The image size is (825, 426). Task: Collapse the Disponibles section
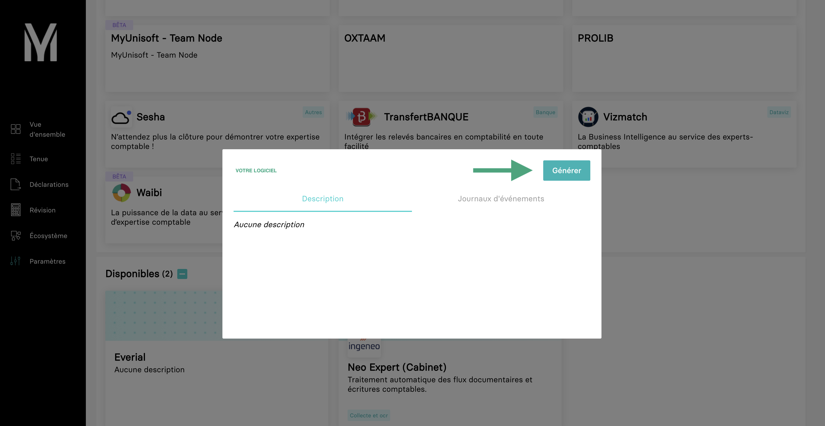tap(182, 274)
